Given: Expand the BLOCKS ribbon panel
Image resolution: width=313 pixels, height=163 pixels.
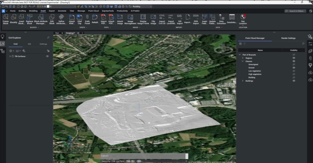Looking at the screenshot, I should tap(34, 27).
